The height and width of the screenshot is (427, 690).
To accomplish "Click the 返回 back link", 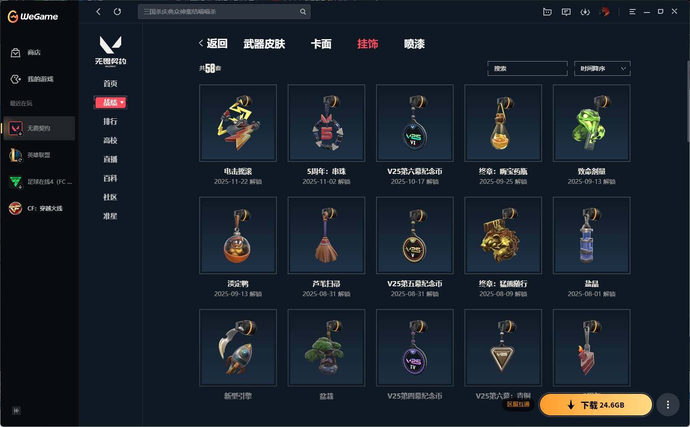I will (x=213, y=43).
